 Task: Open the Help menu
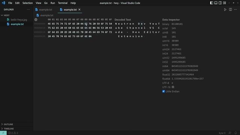click(x=73, y=3)
